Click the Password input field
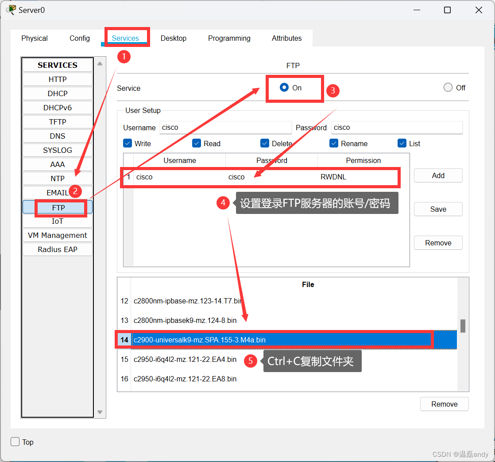This screenshot has height=462, width=495. 397,128
